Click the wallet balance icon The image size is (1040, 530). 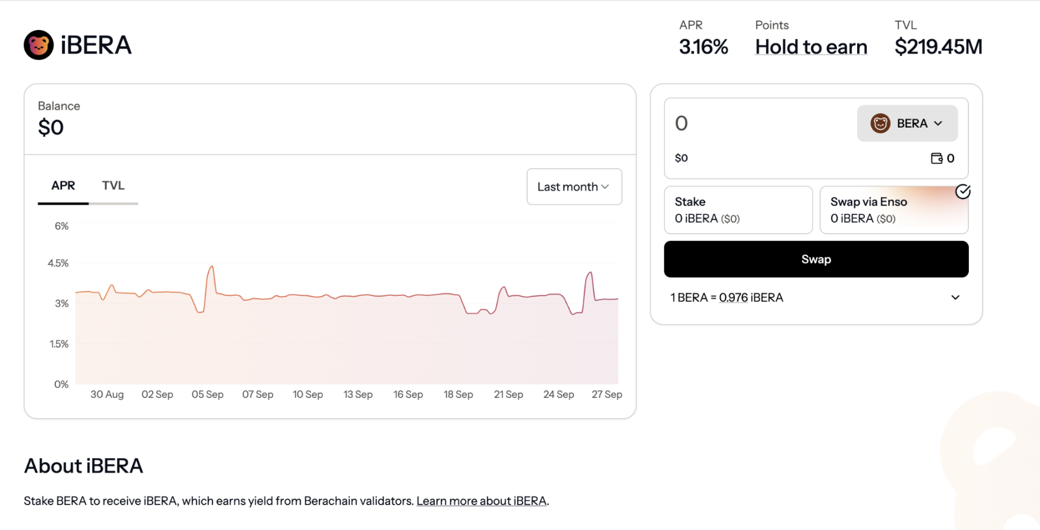click(x=936, y=159)
